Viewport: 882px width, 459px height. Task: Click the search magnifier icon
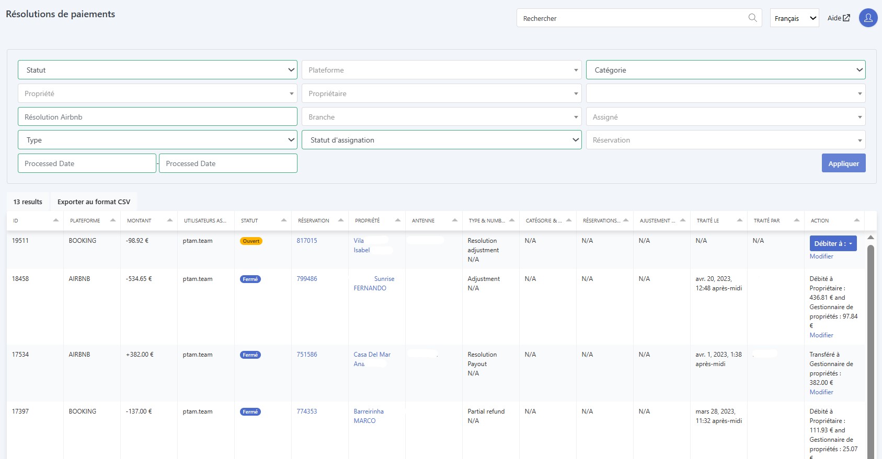752,18
